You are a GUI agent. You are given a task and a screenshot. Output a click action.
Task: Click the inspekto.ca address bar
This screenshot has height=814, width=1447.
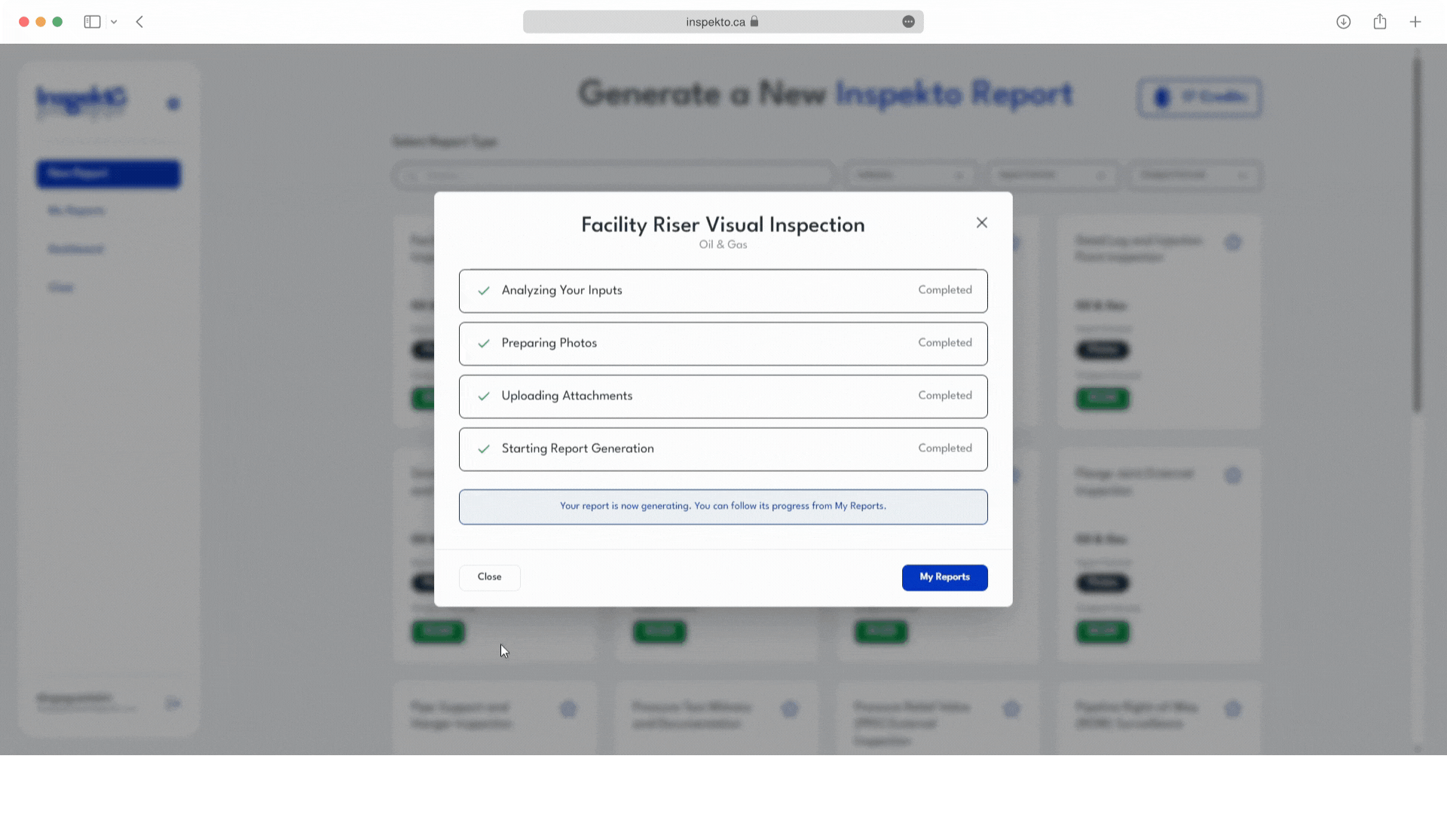click(x=714, y=22)
